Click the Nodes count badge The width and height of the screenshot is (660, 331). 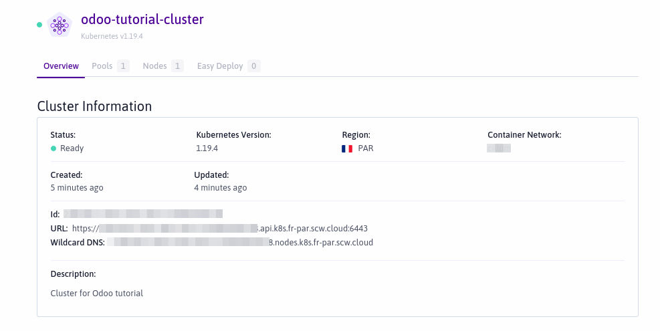(177, 66)
